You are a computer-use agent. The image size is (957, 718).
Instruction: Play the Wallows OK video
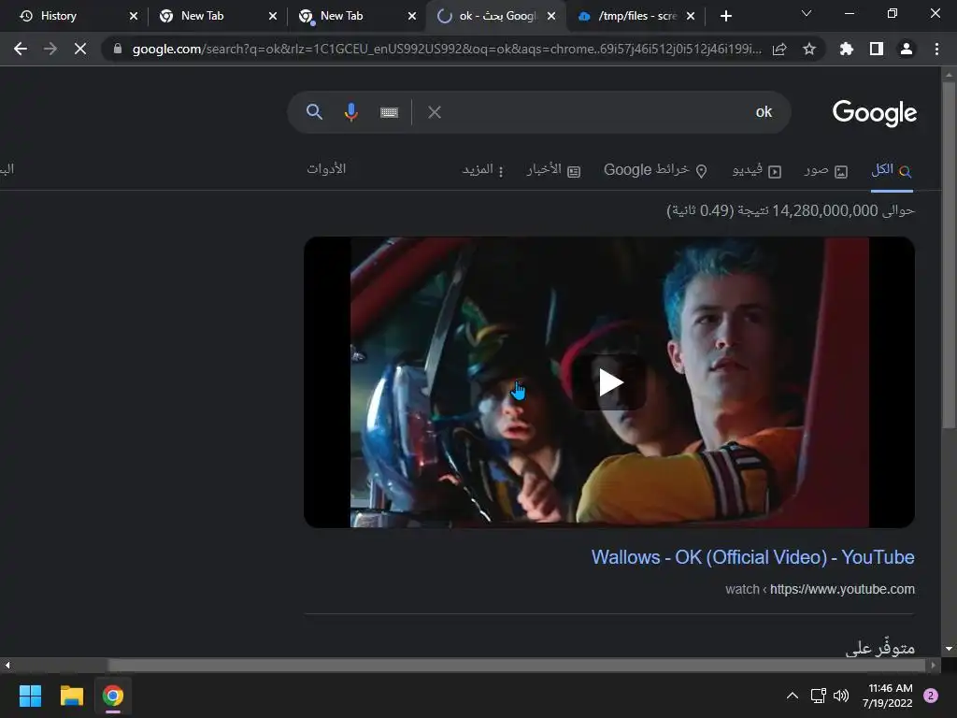coord(609,382)
